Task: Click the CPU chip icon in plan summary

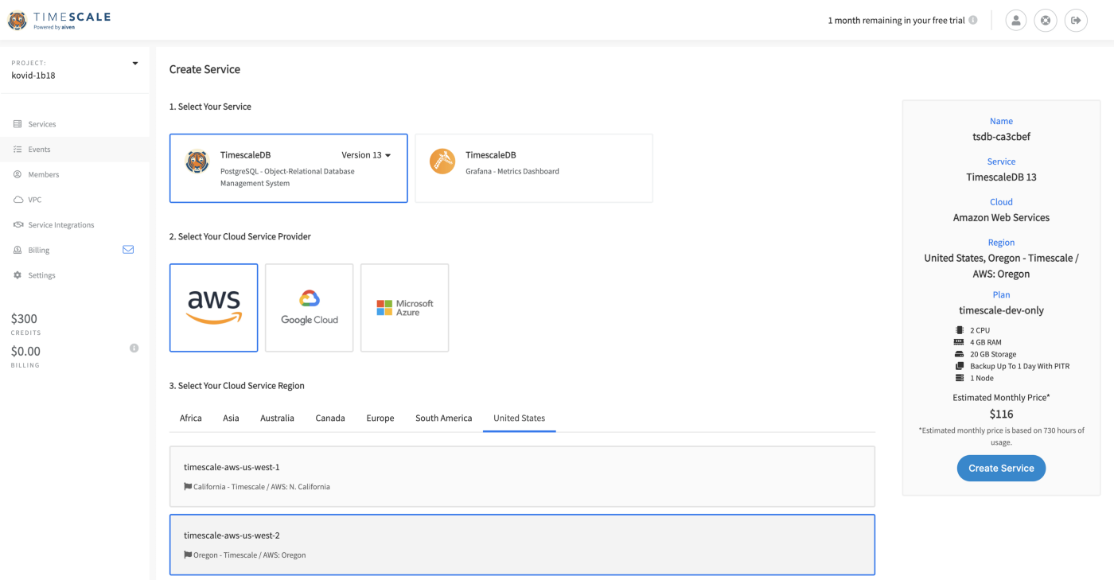Action: pyautogui.click(x=959, y=330)
